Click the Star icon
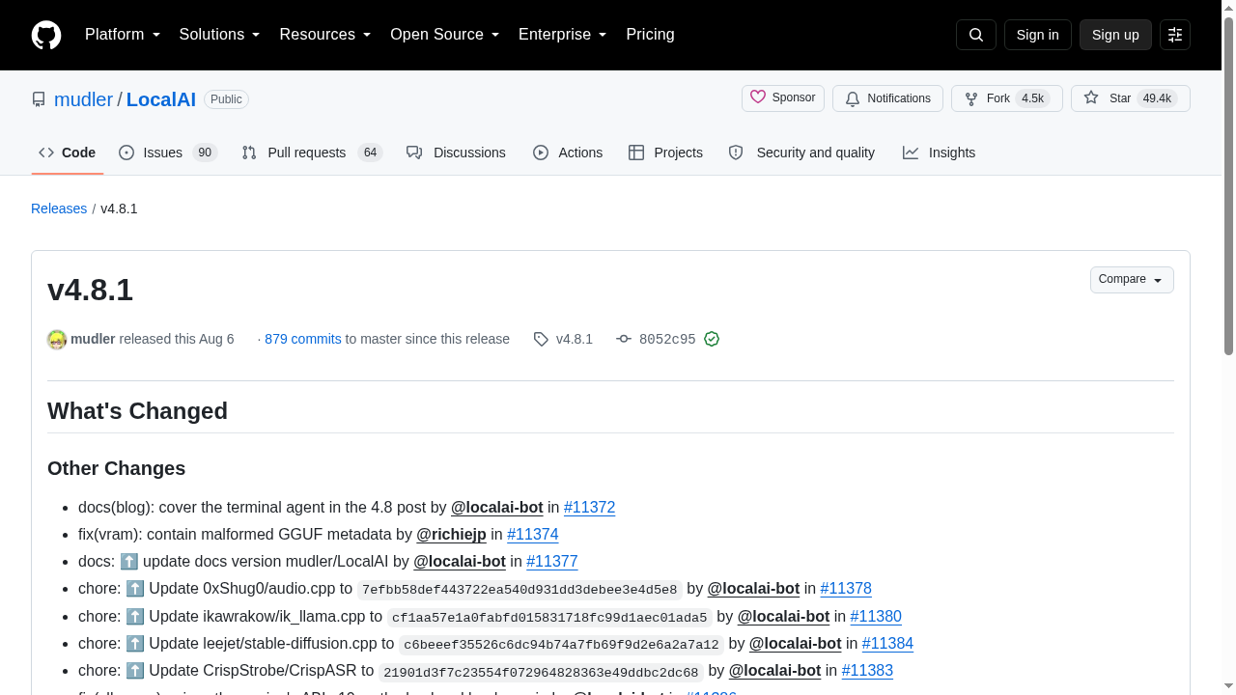Viewport: 1236px width, 695px height. pyautogui.click(x=1091, y=97)
